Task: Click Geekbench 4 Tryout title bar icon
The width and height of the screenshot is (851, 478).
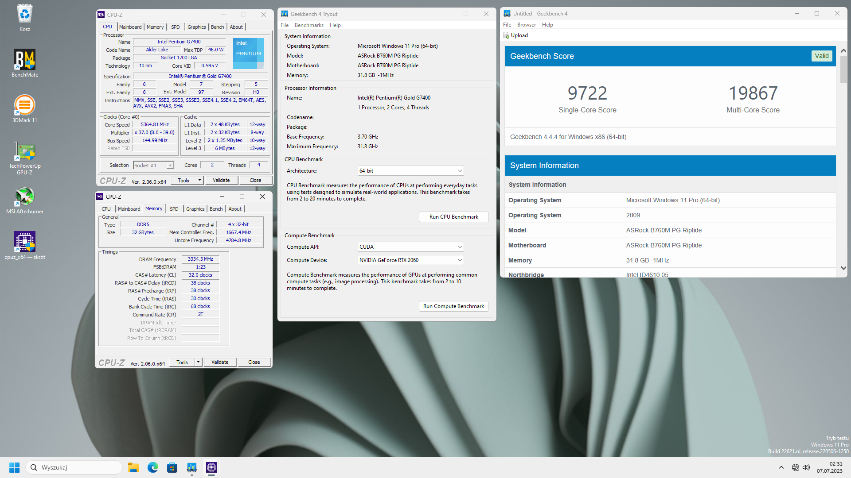Action: click(x=285, y=14)
